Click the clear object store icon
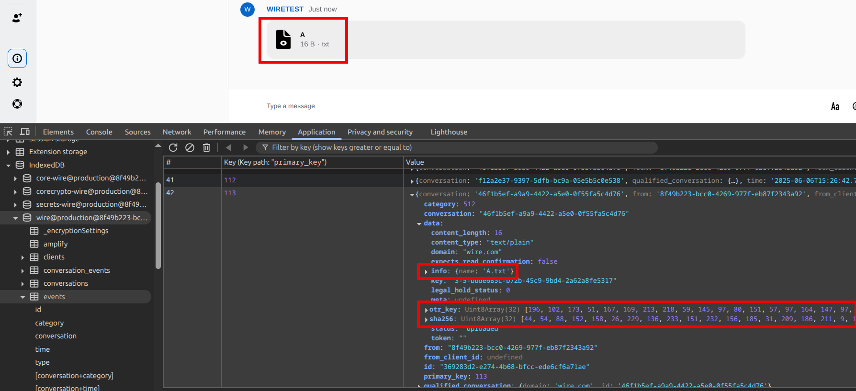Viewport: 856px width, 391px height. coord(190,147)
